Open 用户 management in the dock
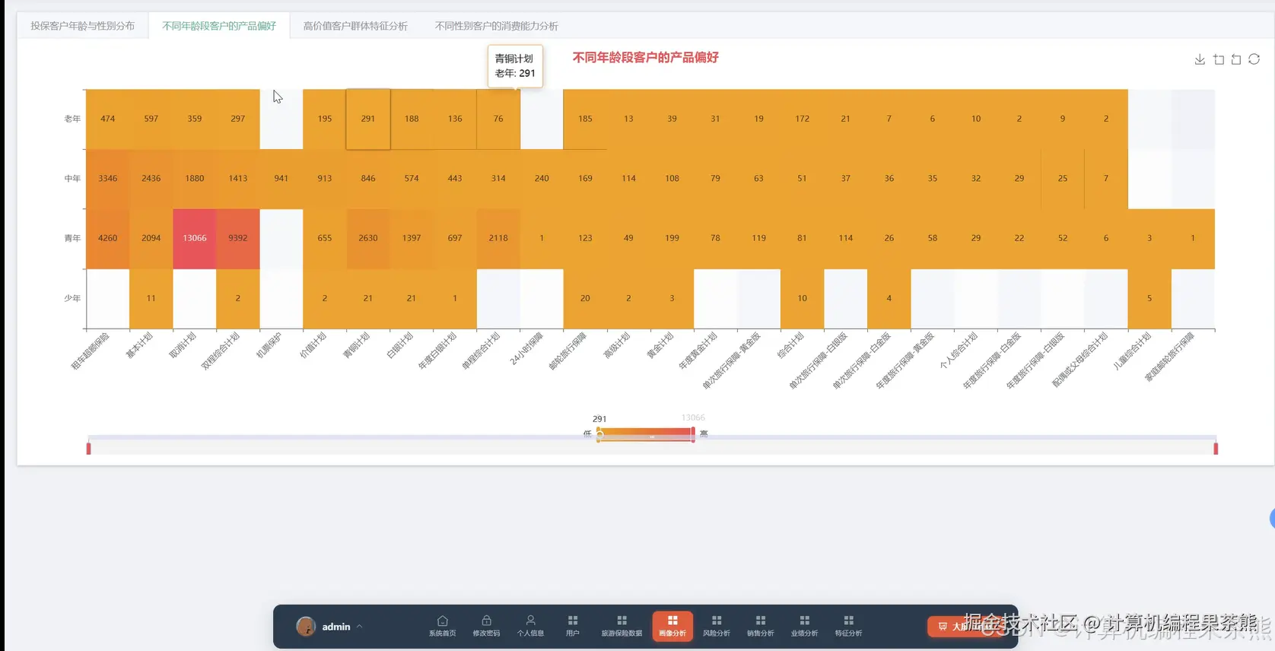The height and width of the screenshot is (651, 1275). click(573, 626)
